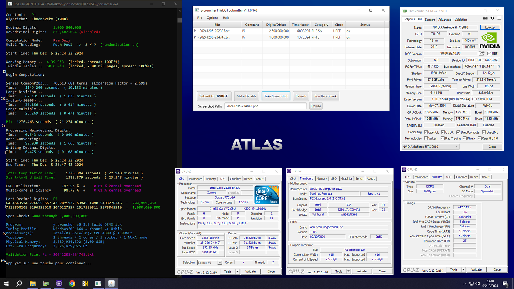The width and height of the screenshot is (514, 289).
Task: Open the File menu in HWBOT Submitter
Action: pyautogui.click(x=199, y=18)
